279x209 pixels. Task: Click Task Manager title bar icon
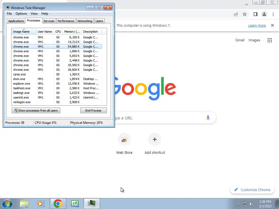point(7,8)
